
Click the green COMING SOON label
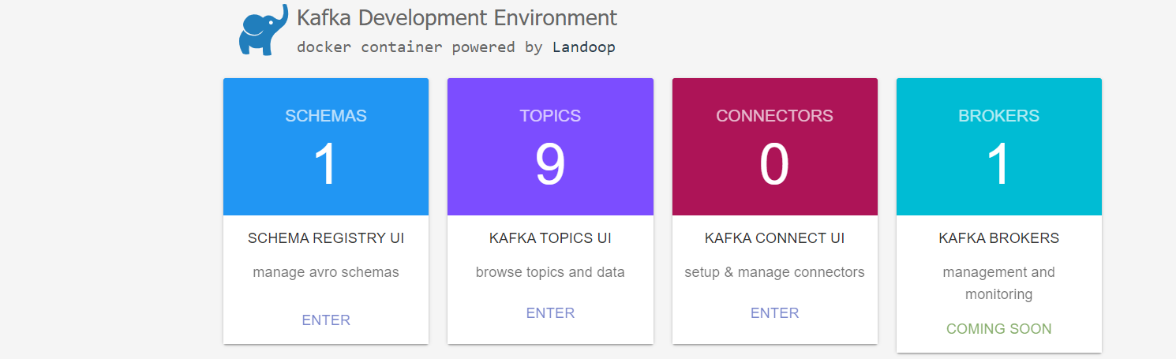[998, 329]
